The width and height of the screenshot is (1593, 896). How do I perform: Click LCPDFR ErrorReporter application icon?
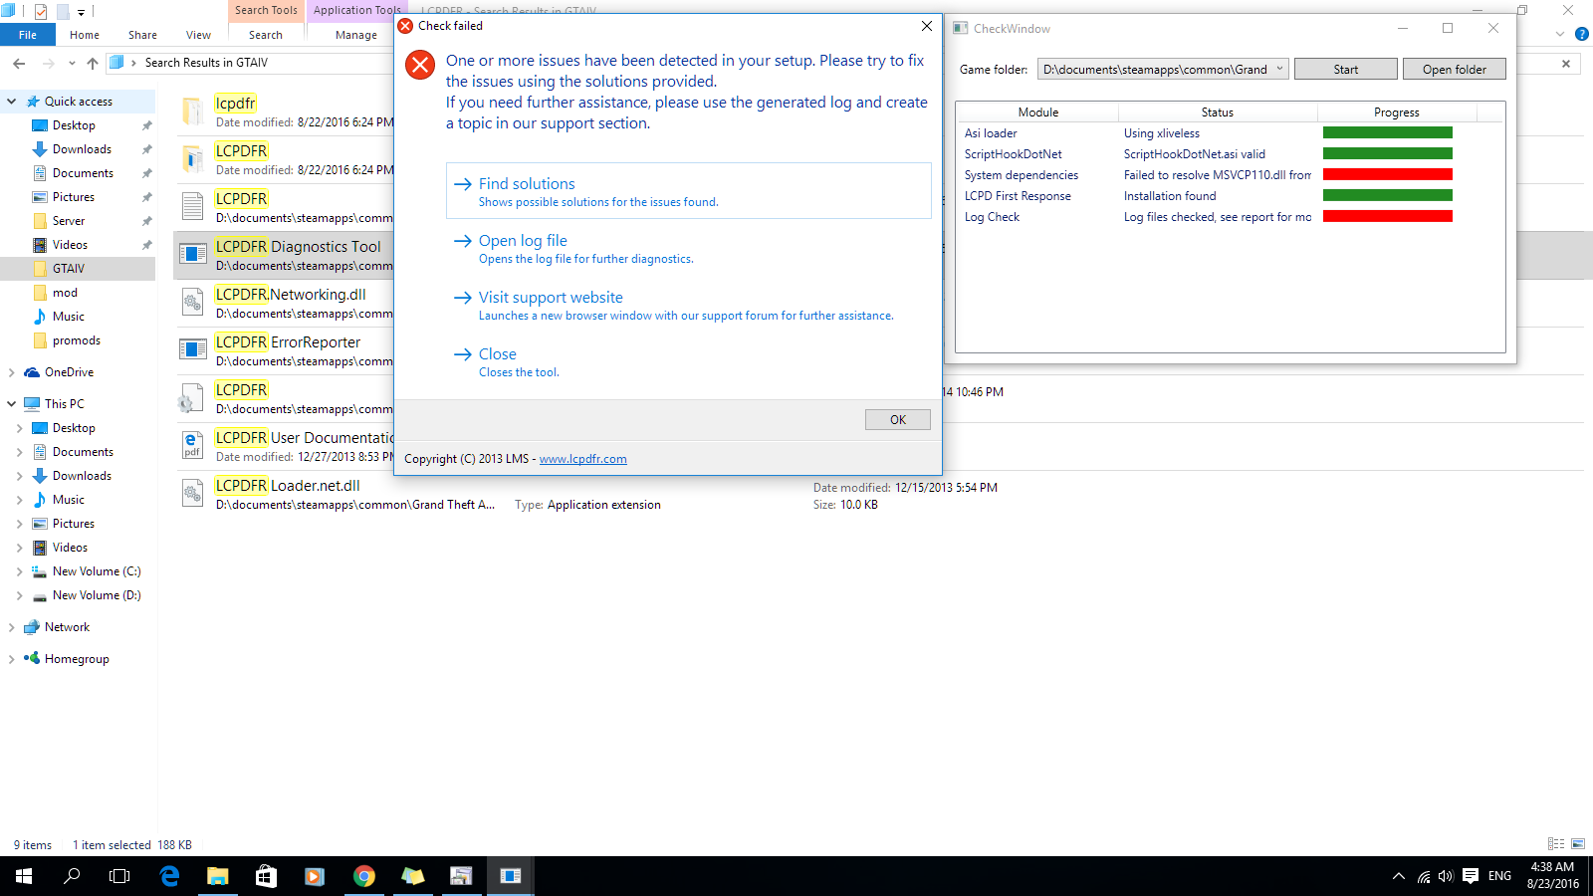click(x=193, y=349)
